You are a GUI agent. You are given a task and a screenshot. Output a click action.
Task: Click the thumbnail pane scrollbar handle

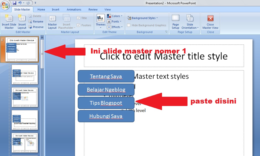click(x=42, y=54)
